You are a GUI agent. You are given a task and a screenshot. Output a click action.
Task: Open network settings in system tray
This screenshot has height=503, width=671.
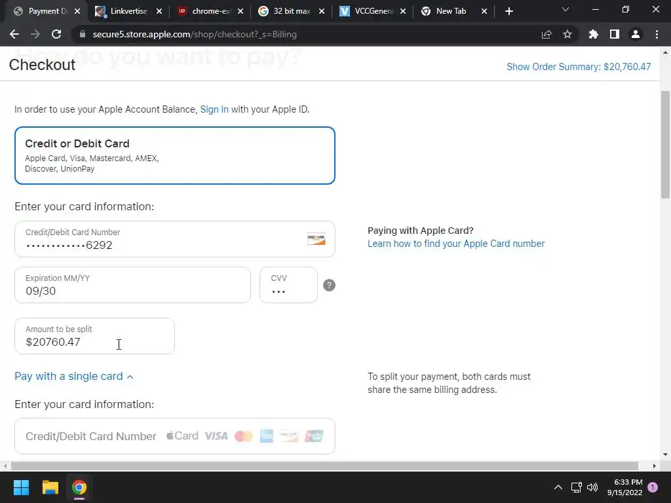tap(577, 487)
